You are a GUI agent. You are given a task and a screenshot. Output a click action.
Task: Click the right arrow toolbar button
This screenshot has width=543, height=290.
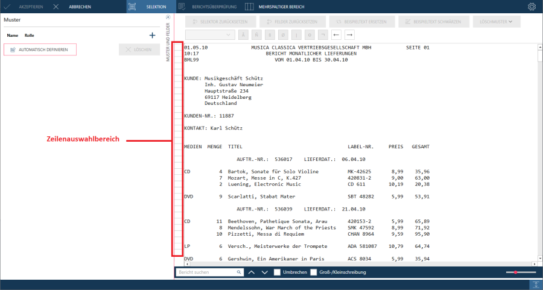tap(349, 35)
